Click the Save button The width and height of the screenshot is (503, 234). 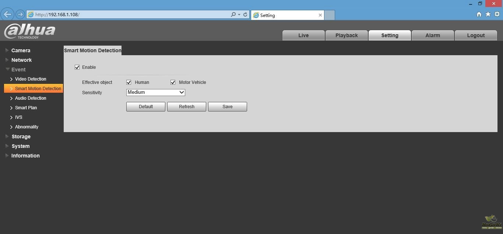(227, 107)
